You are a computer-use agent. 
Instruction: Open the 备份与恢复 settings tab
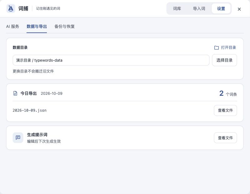(x=65, y=27)
